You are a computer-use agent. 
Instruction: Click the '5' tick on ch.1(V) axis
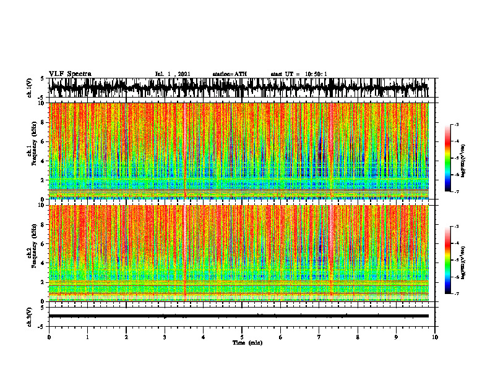tap(43, 79)
